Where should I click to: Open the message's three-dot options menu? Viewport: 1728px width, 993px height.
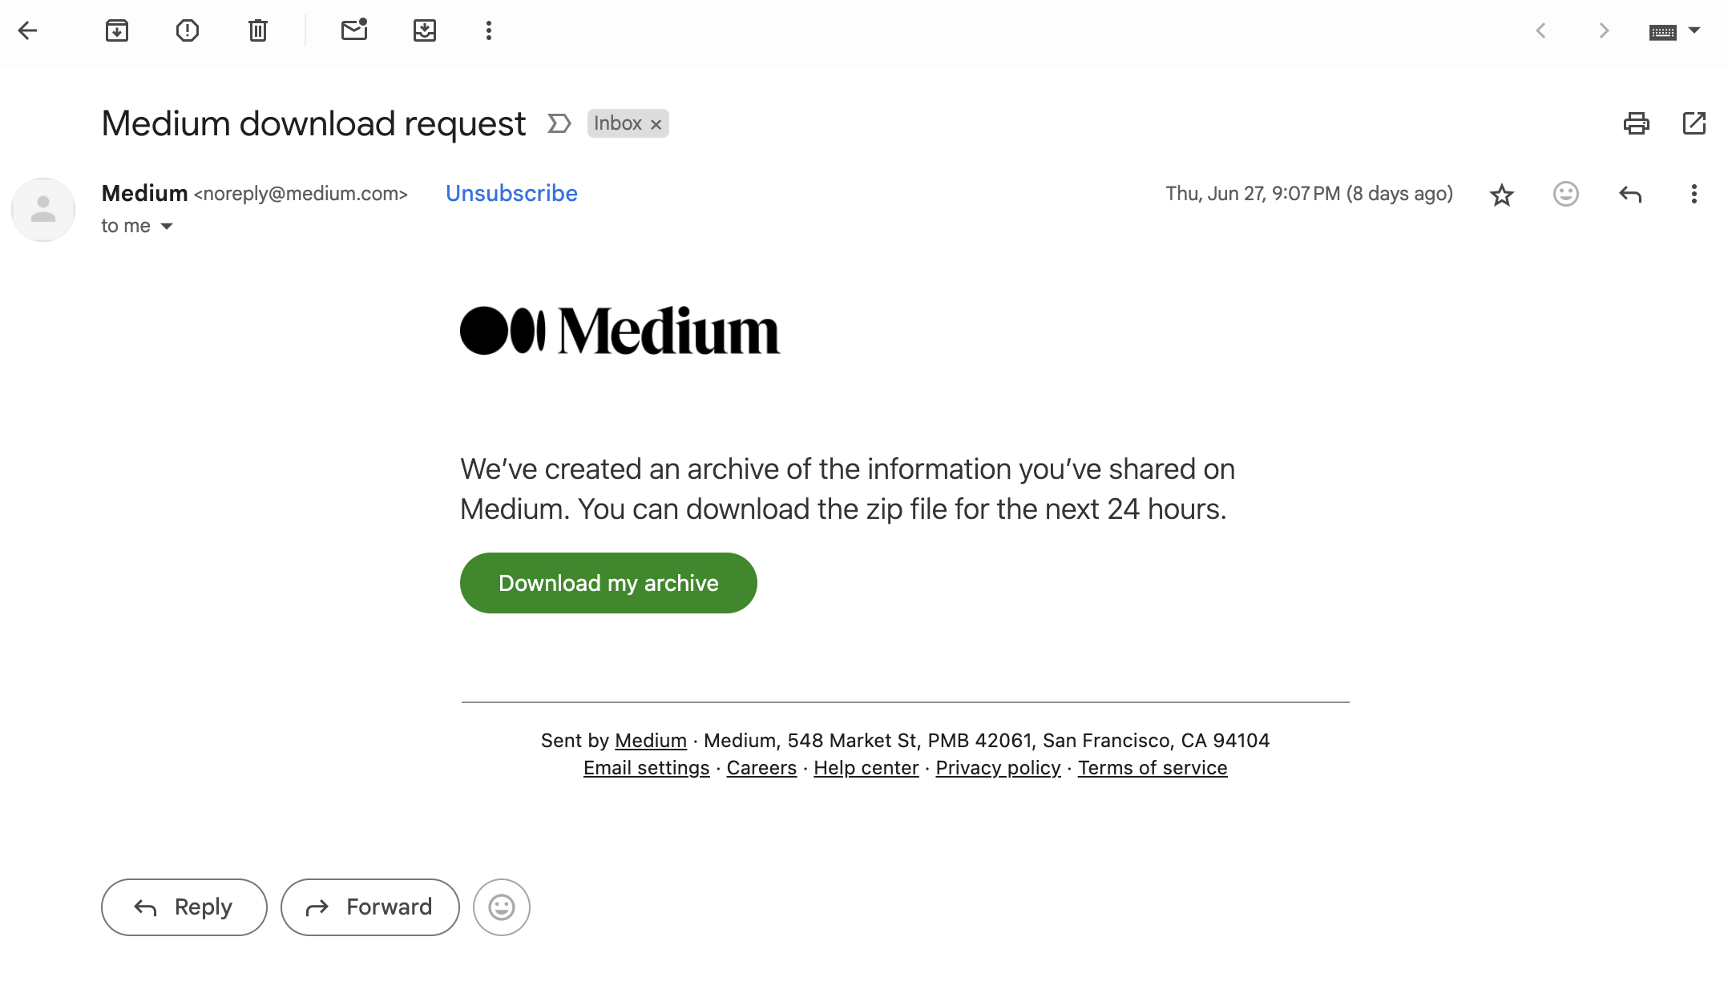(1694, 194)
